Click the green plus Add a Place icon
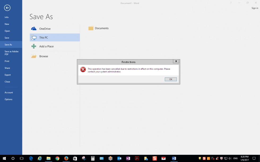This screenshot has width=260, height=162. tap(34, 46)
